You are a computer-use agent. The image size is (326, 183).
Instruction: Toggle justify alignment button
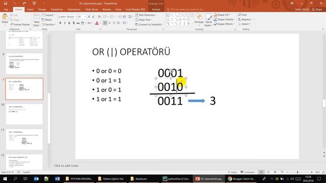click(x=118, y=23)
